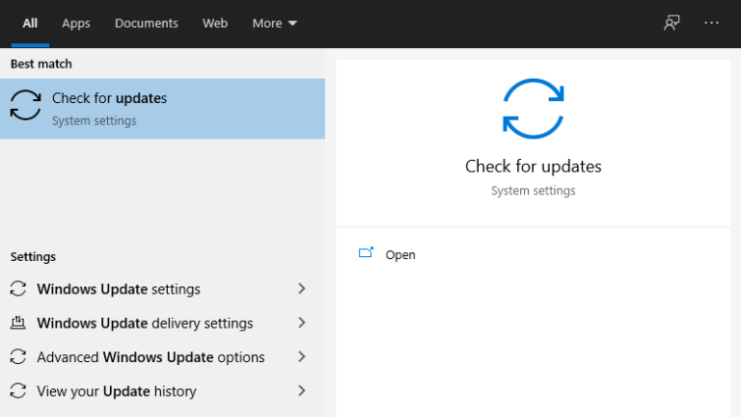This screenshot has width=741, height=417.
Task: Open Advanced Windows Update options
Action: point(162,357)
